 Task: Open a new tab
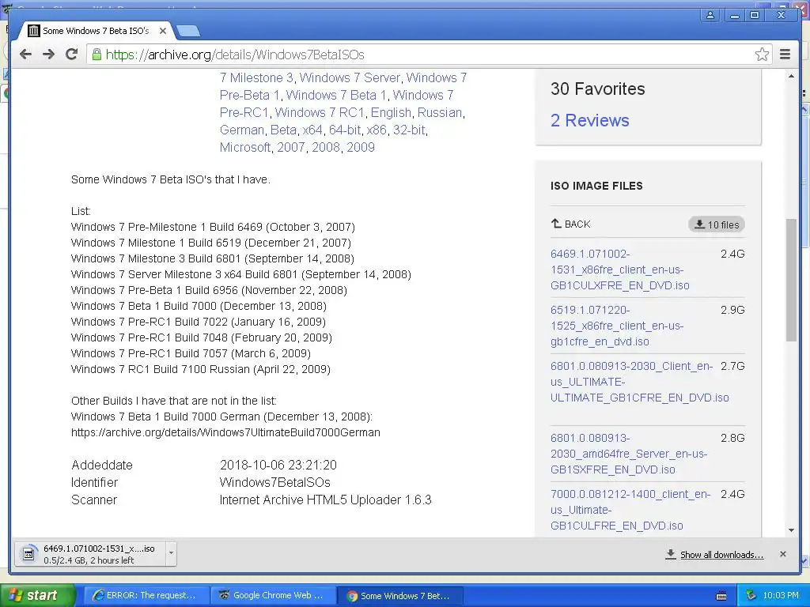(188, 32)
